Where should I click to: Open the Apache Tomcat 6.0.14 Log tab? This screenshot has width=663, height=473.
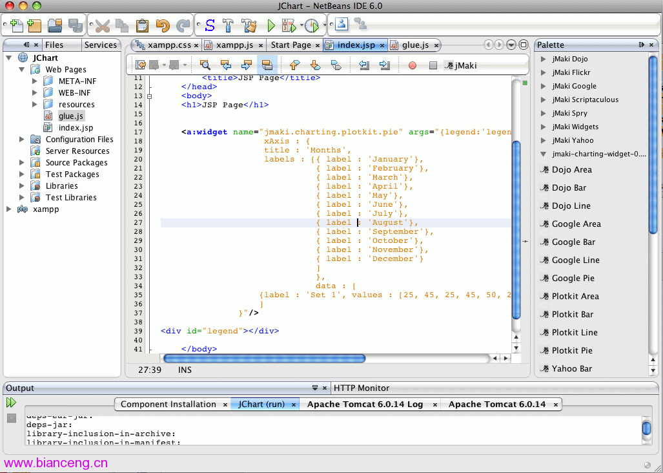(x=365, y=404)
